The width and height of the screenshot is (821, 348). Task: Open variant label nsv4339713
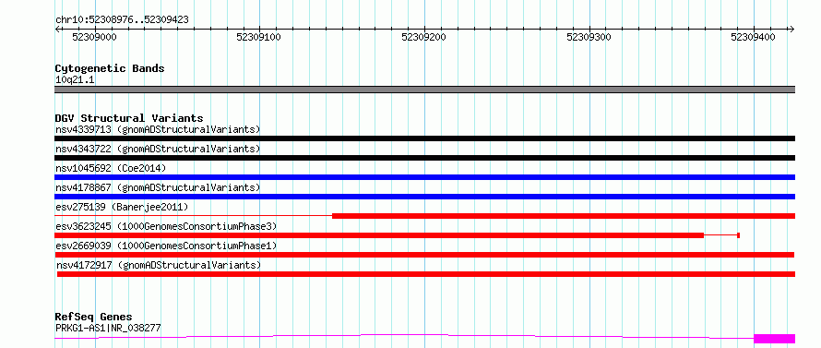point(158,129)
